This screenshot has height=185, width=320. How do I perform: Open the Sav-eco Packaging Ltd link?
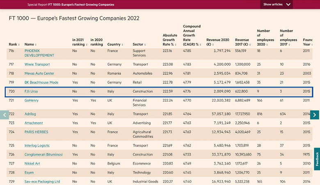point(42,181)
